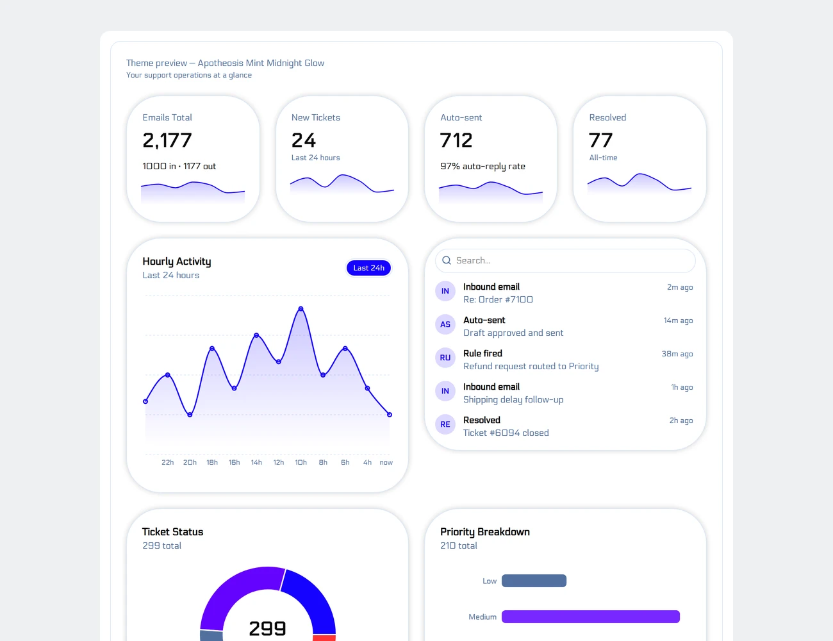Select the 24 new tickets value

pyautogui.click(x=304, y=140)
